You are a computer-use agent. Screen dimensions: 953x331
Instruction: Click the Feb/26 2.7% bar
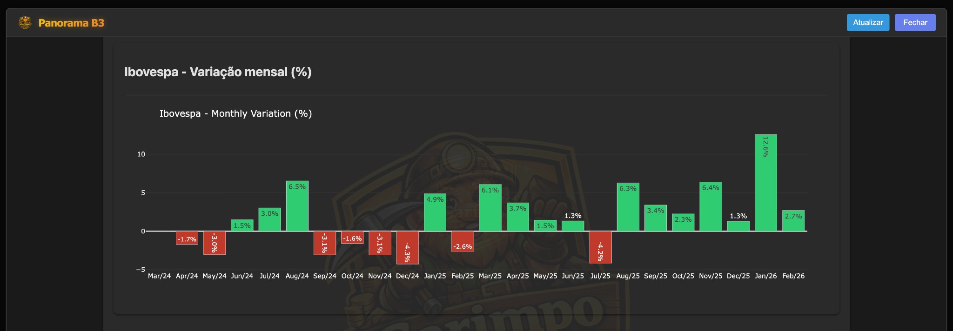(793, 221)
